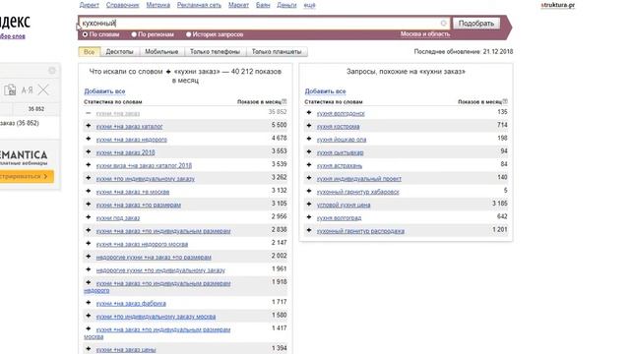
Task: Click plus icon beside 'кухня волгоград'
Action: coord(309,217)
